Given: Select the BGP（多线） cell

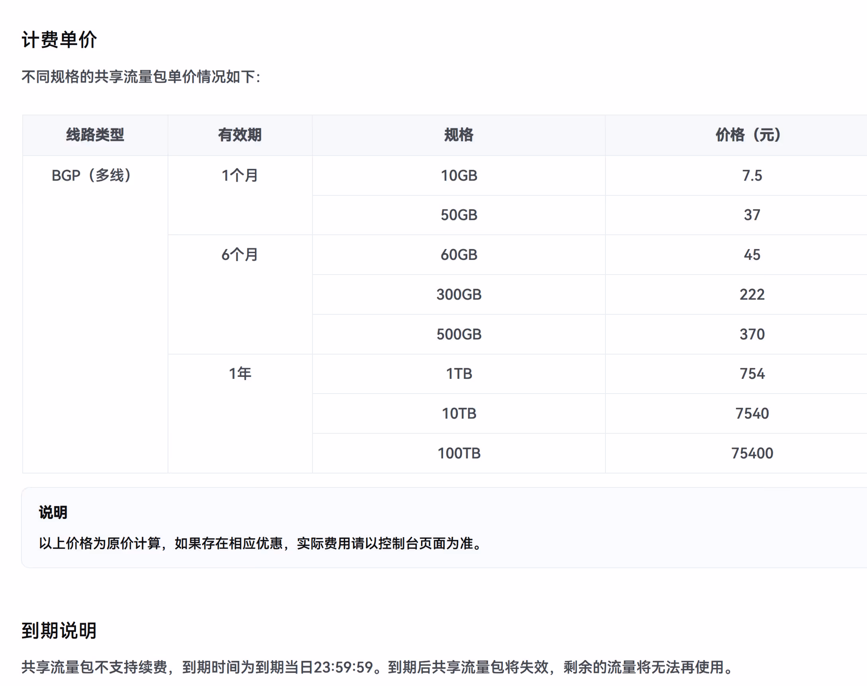Looking at the screenshot, I should coord(95,314).
